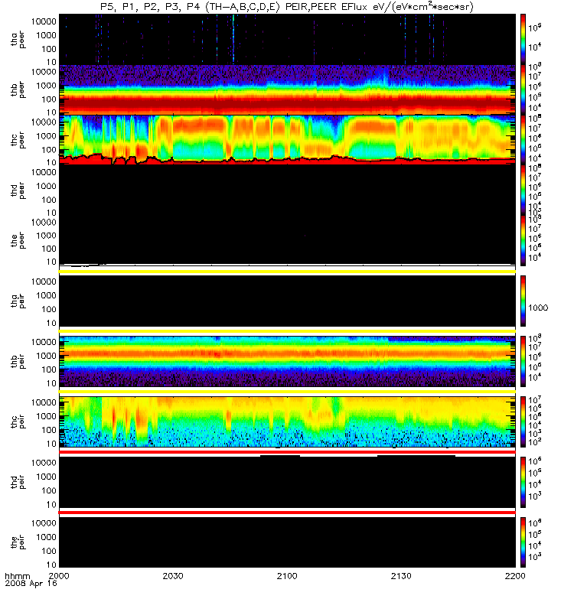The width and height of the screenshot is (574, 612).
Task: Click the 1000 tick label of thc peer
Action: pyautogui.click(x=47, y=136)
